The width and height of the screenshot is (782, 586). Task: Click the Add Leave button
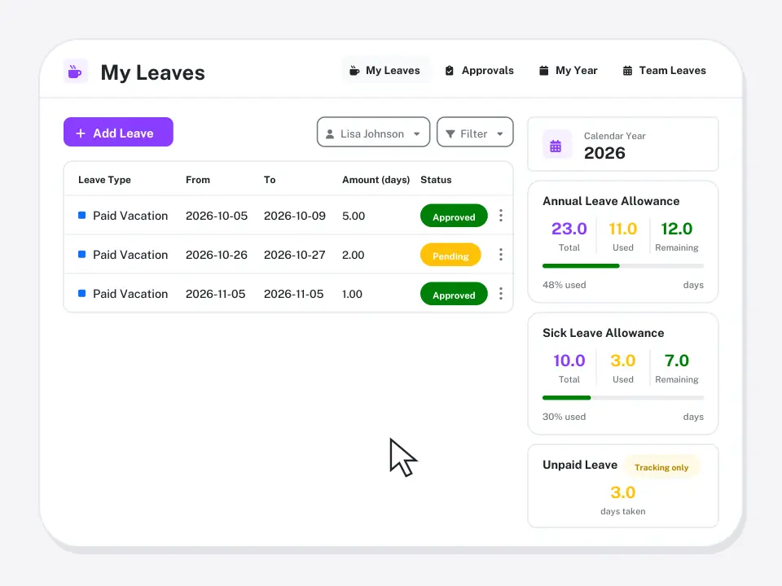coord(118,132)
